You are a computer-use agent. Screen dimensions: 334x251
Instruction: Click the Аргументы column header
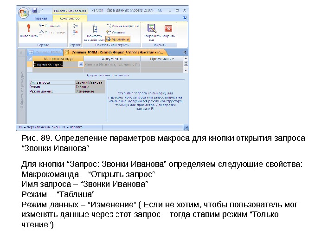pos(112,59)
